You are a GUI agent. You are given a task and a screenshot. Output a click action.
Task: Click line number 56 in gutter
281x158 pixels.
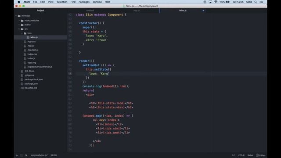pyautogui.click(x=70, y=74)
